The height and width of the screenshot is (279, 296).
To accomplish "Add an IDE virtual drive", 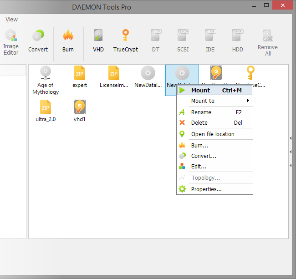I will click(x=210, y=41).
